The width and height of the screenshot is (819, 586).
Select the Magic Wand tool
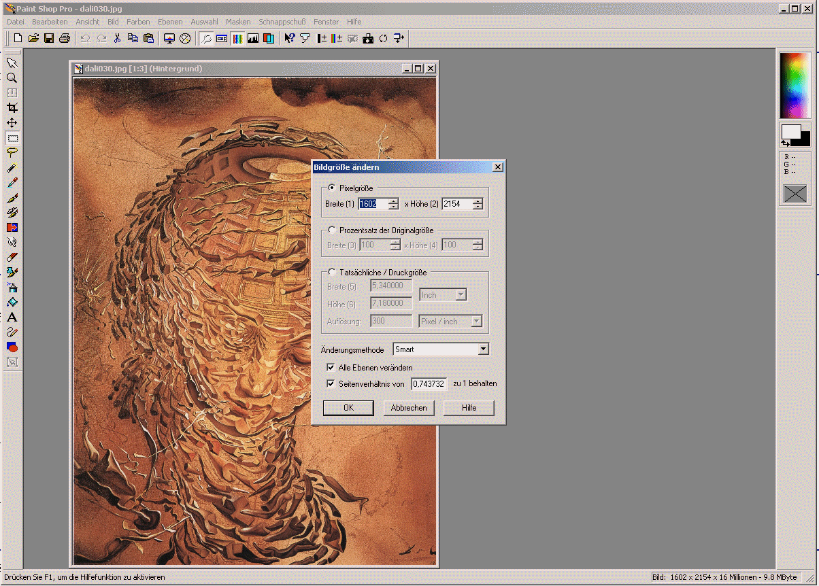(x=12, y=167)
